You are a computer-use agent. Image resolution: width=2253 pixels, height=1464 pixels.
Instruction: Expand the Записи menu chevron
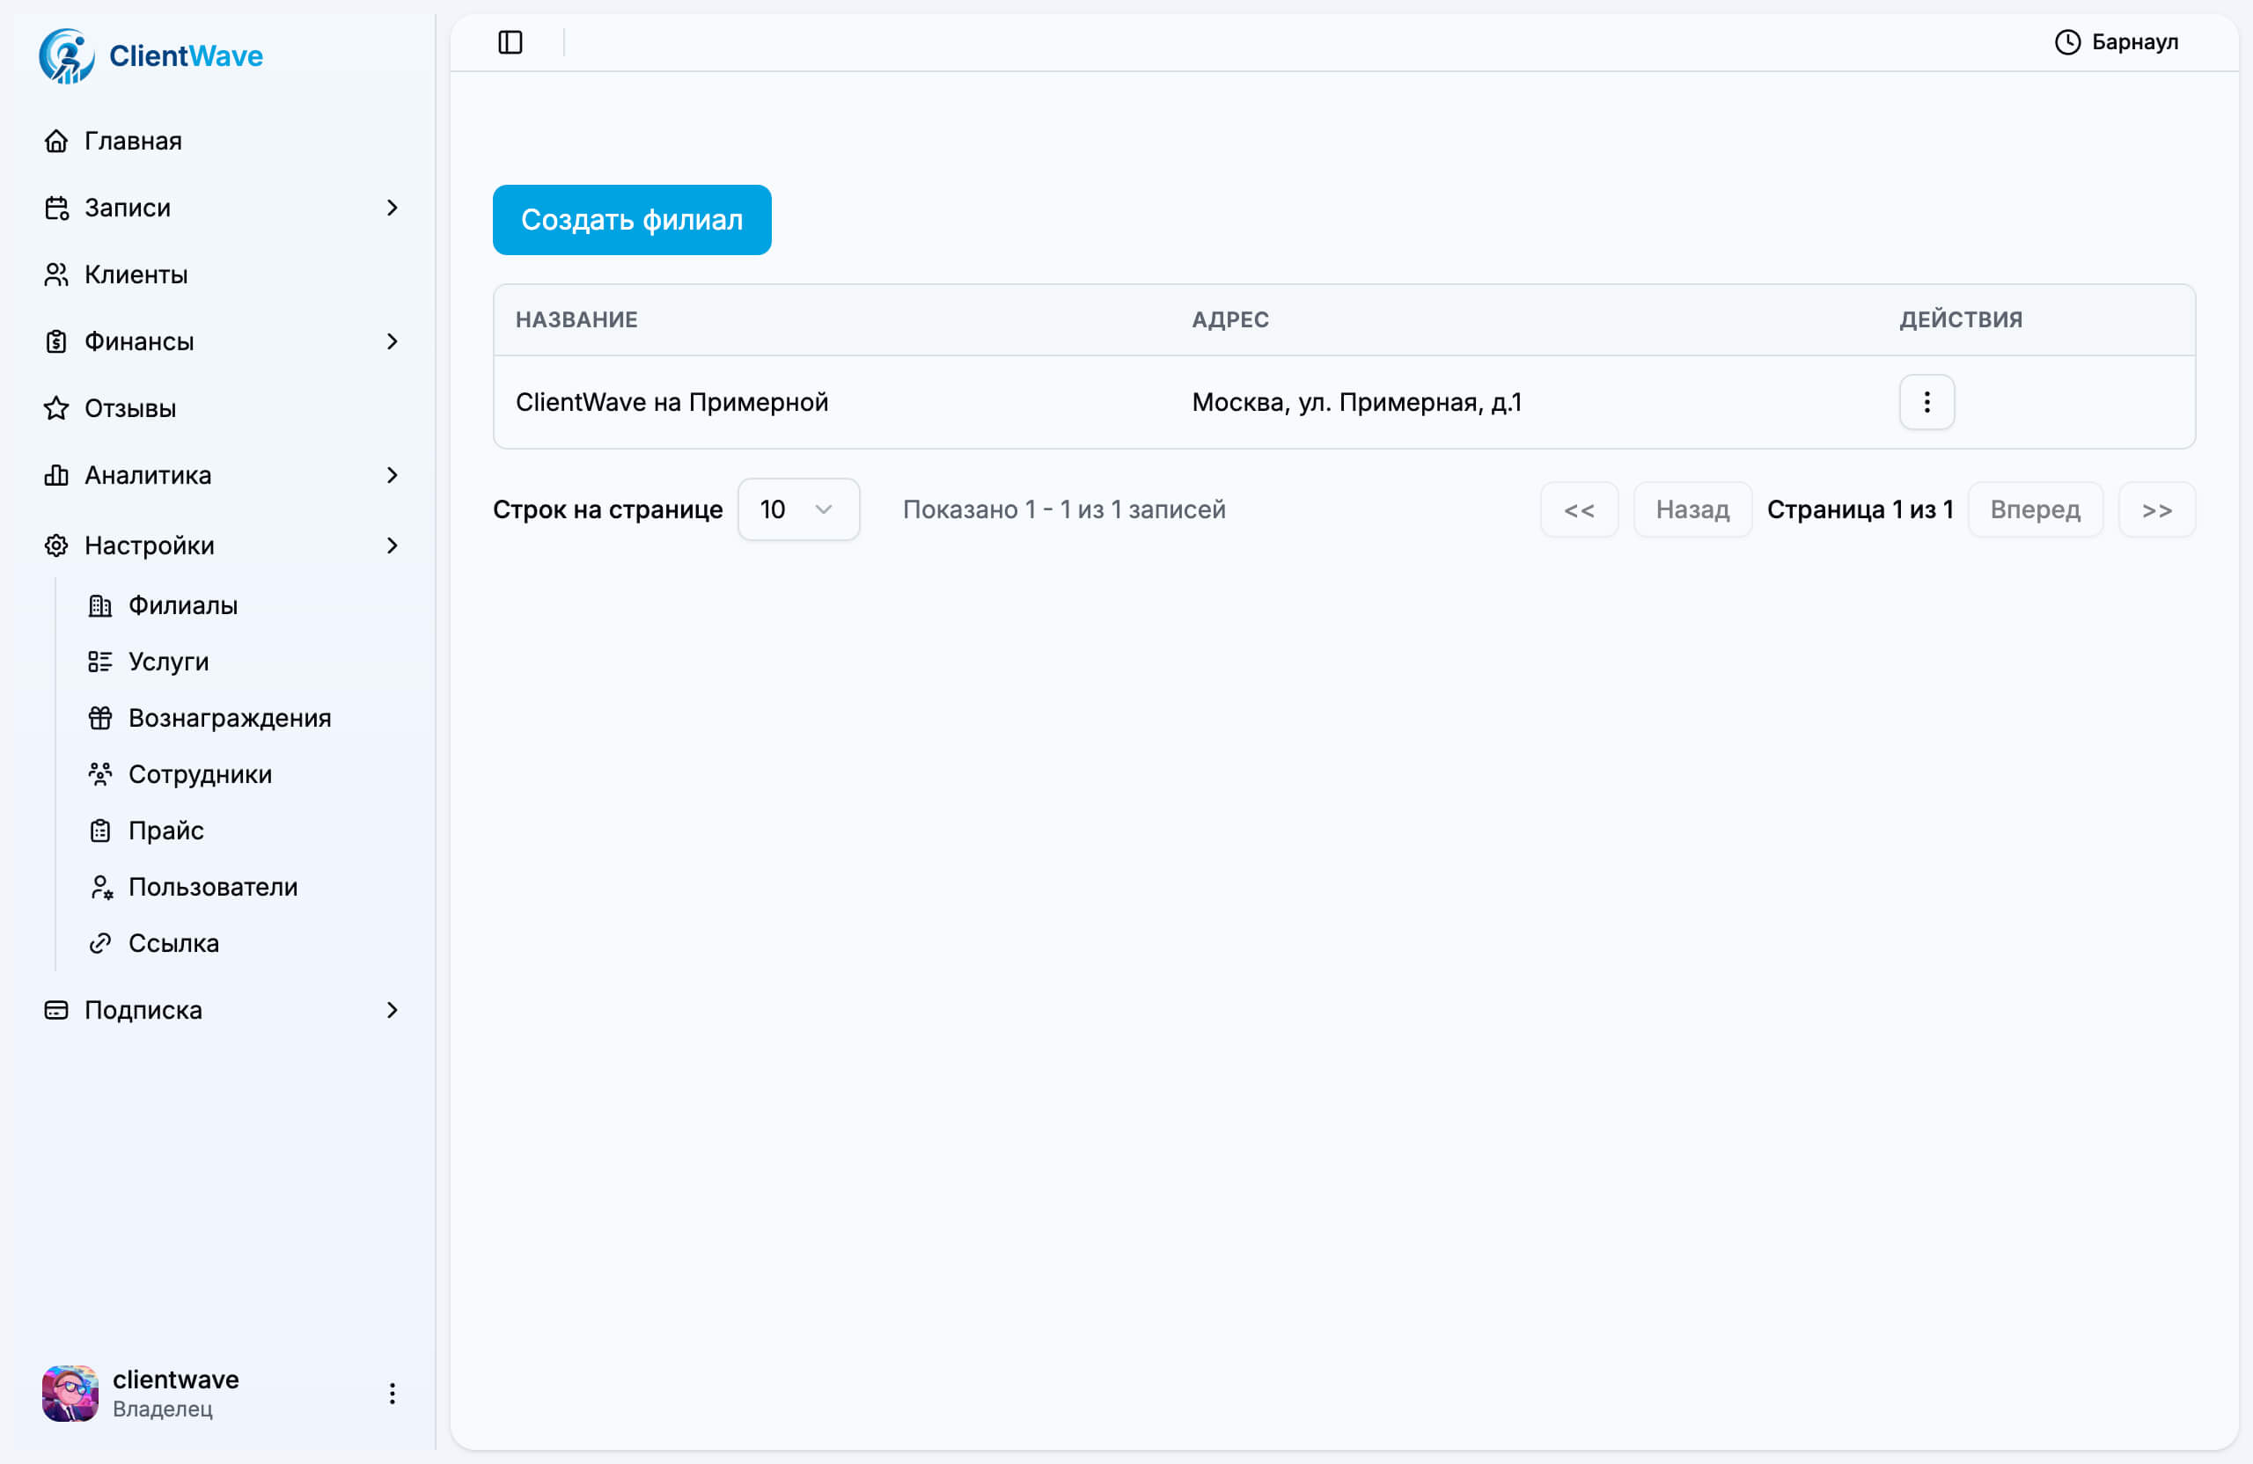392,209
